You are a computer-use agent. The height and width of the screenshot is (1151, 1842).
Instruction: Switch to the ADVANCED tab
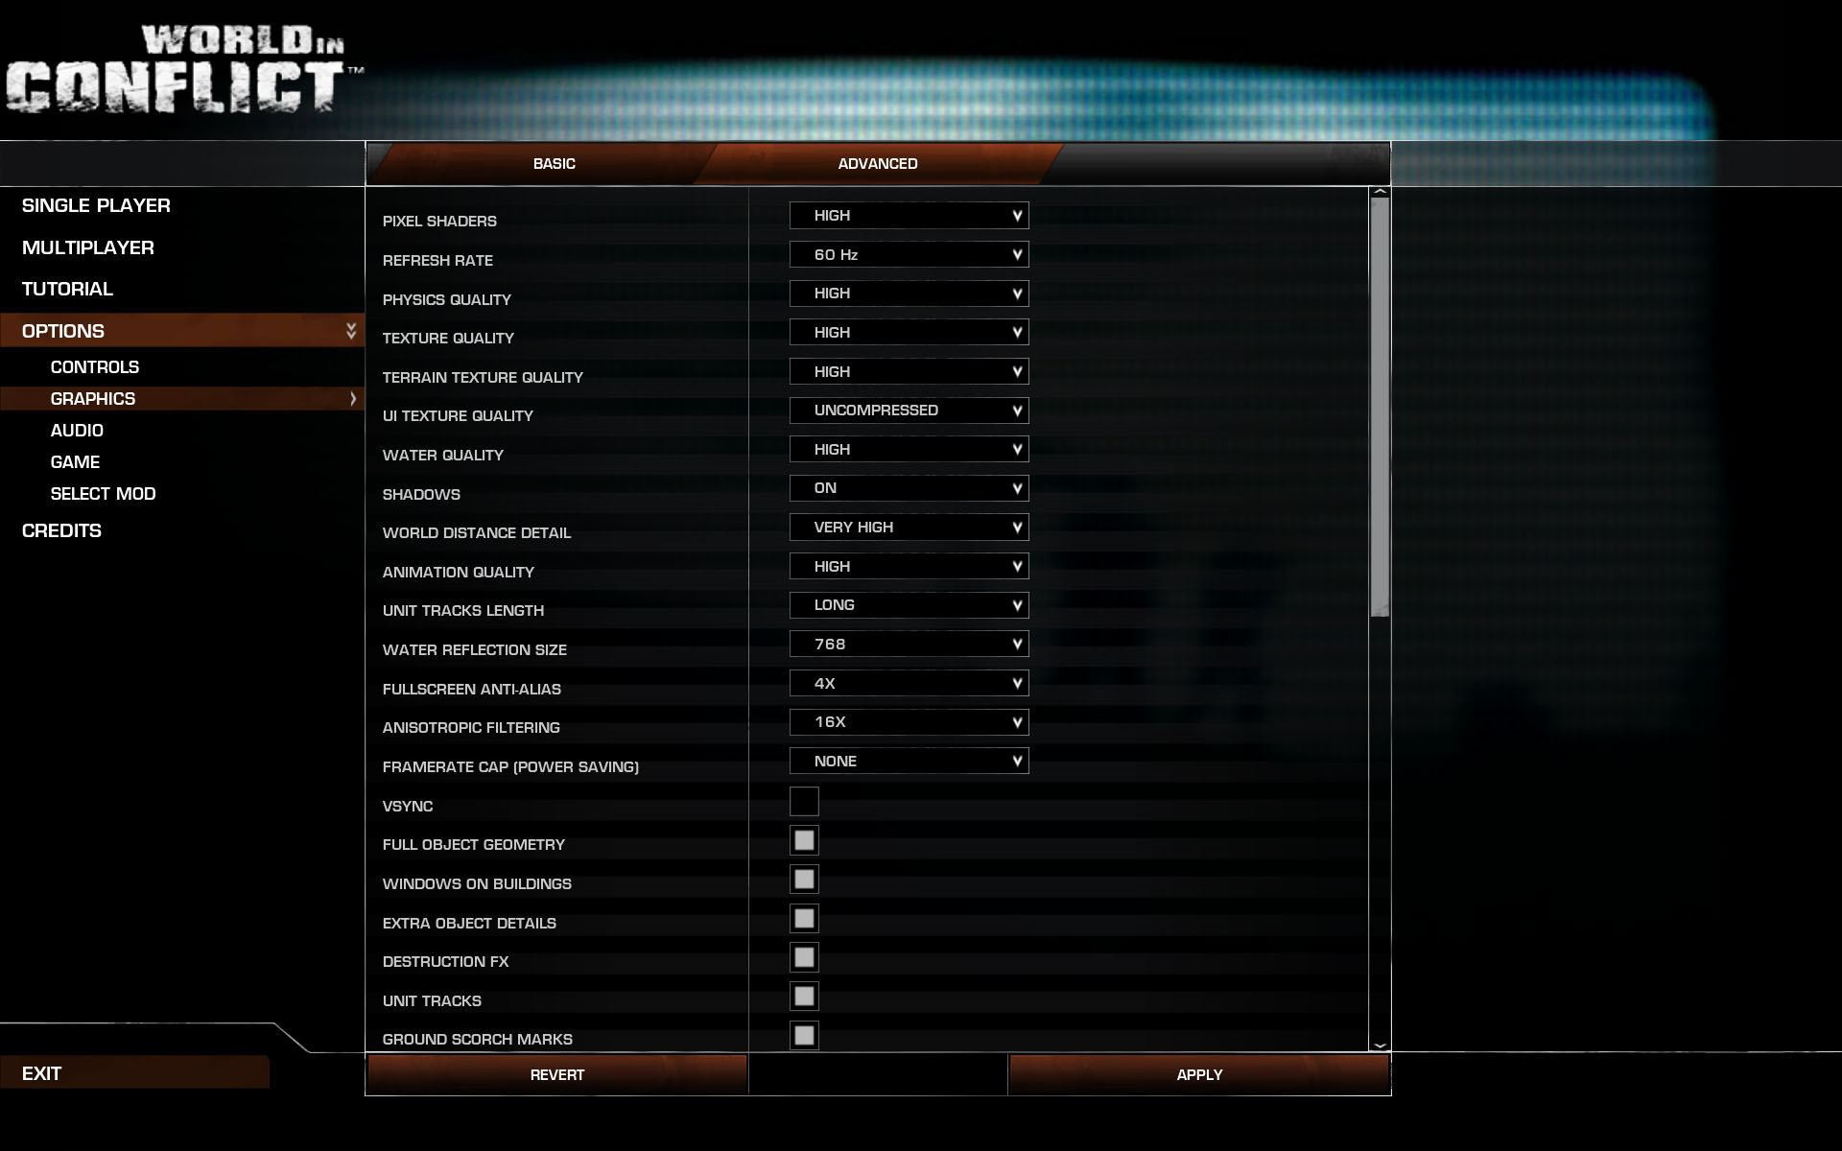[x=878, y=162]
